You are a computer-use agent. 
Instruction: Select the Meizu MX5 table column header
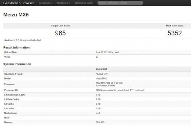coord(101,69)
